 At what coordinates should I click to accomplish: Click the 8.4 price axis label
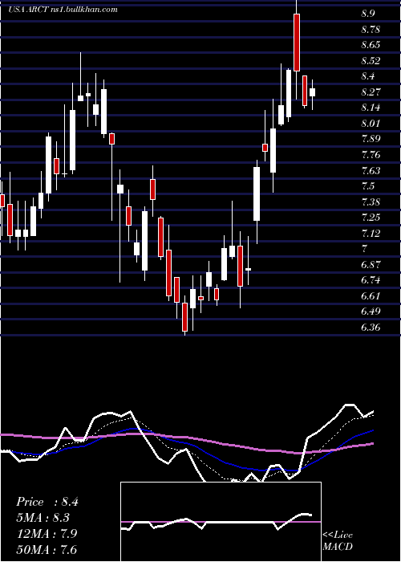coord(367,76)
